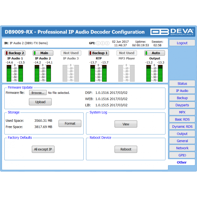Viewport: 197px width, 197px height.
Task: View the system log
Action: pyautogui.click(x=126, y=124)
